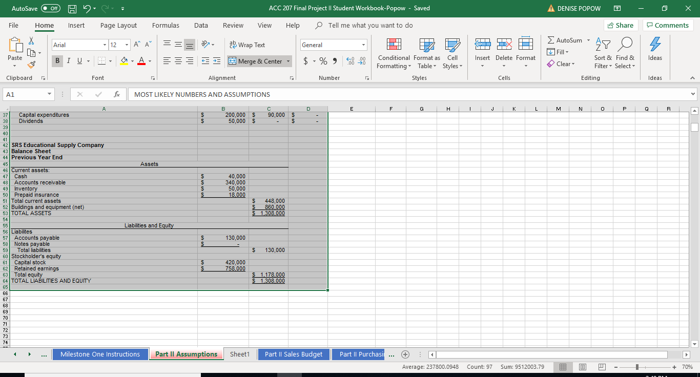
Task: Toggle Wrap Text for selected cells
Action: tap(246, 45)
